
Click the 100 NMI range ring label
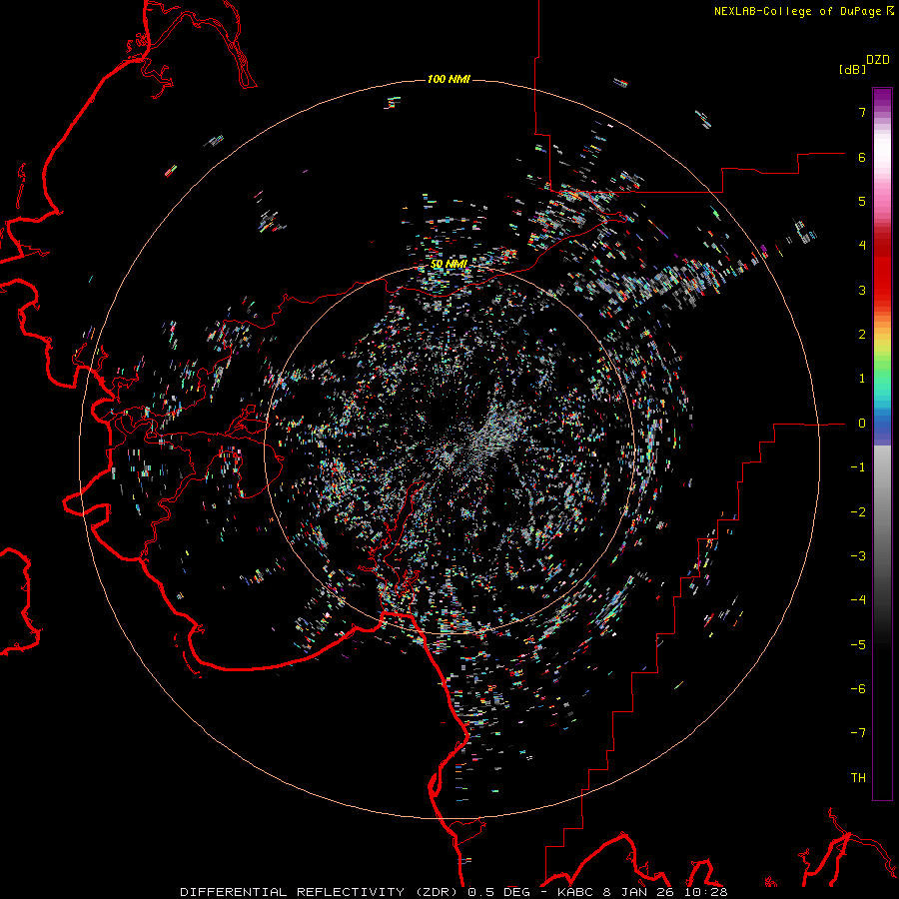[449, 79]
